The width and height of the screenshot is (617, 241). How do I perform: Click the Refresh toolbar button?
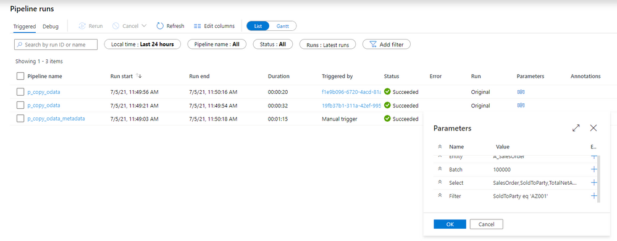pos(170,26)
